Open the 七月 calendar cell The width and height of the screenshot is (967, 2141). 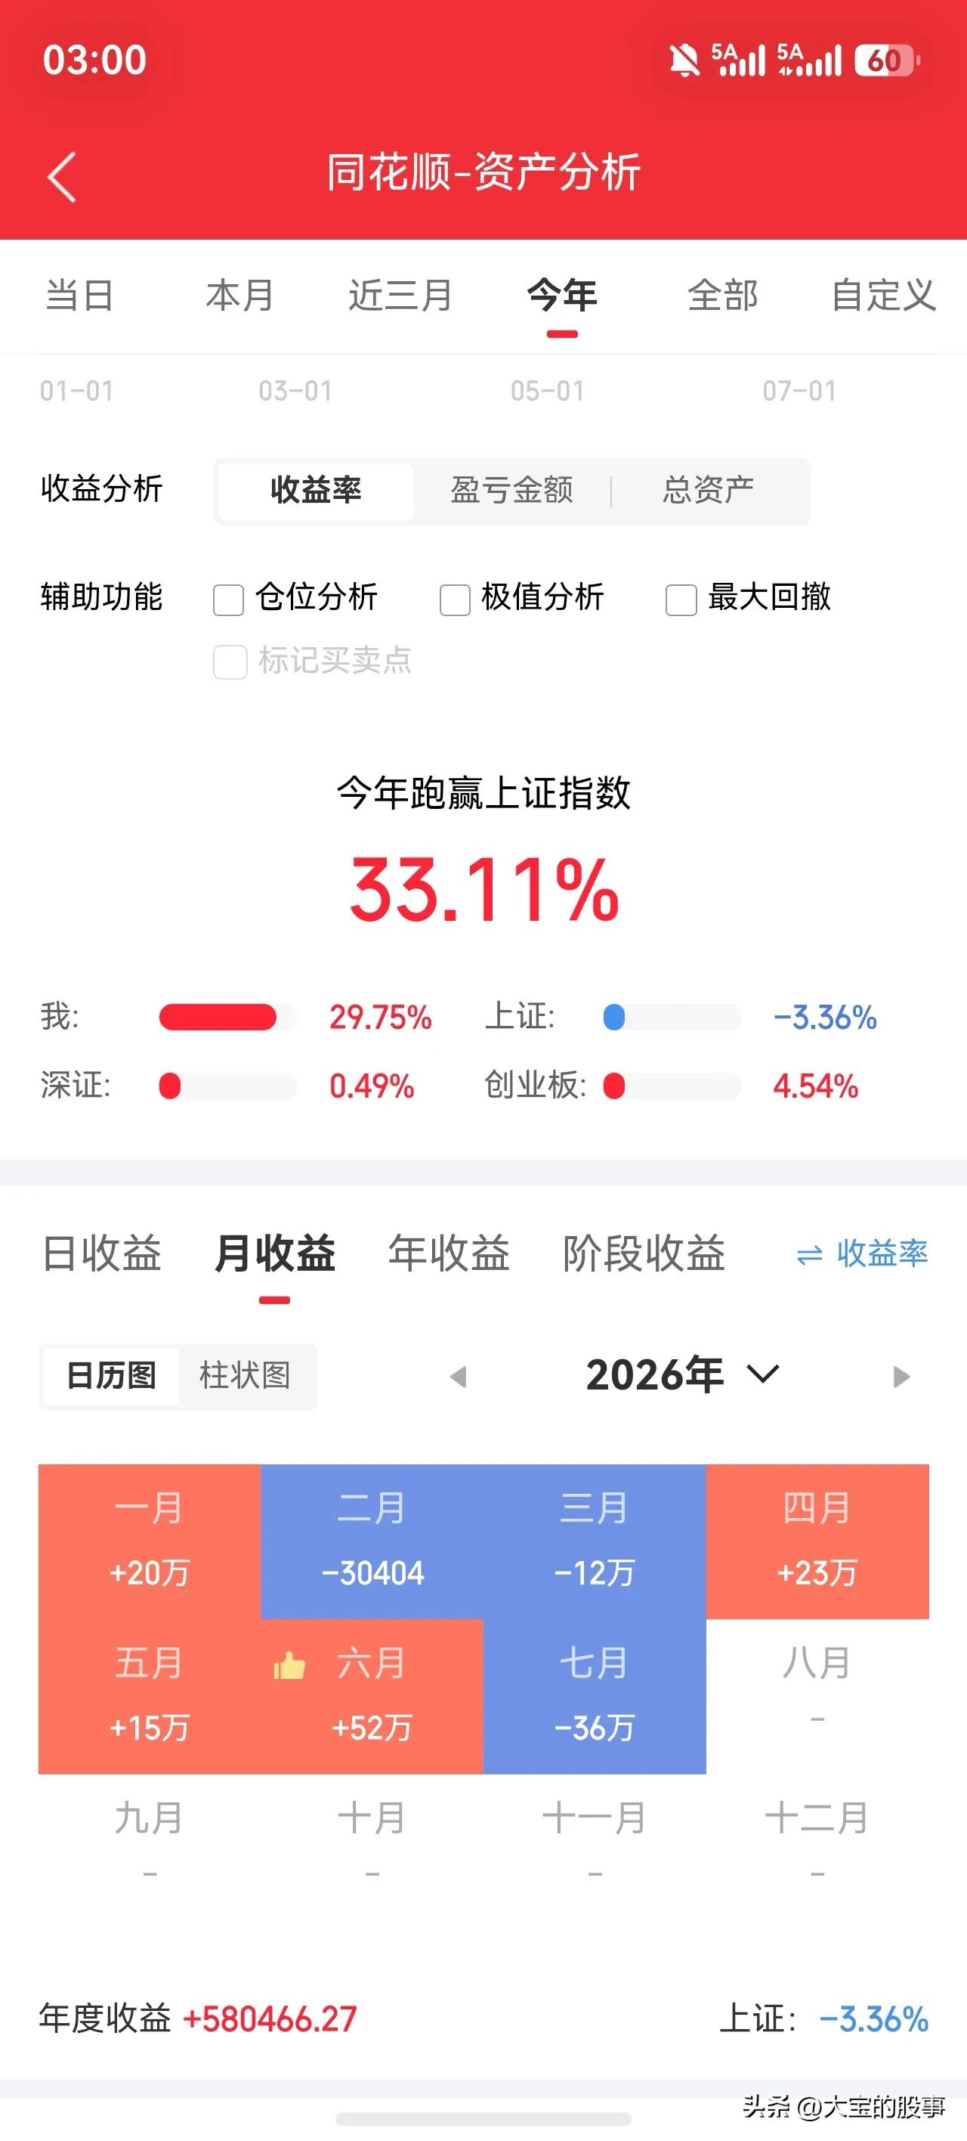click(594, 1696)
